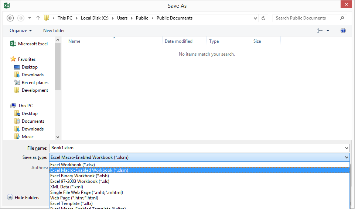This screenshot has width=355, height=209.
Task: Click the Forward navigation arrow
Action: [21, 18]
